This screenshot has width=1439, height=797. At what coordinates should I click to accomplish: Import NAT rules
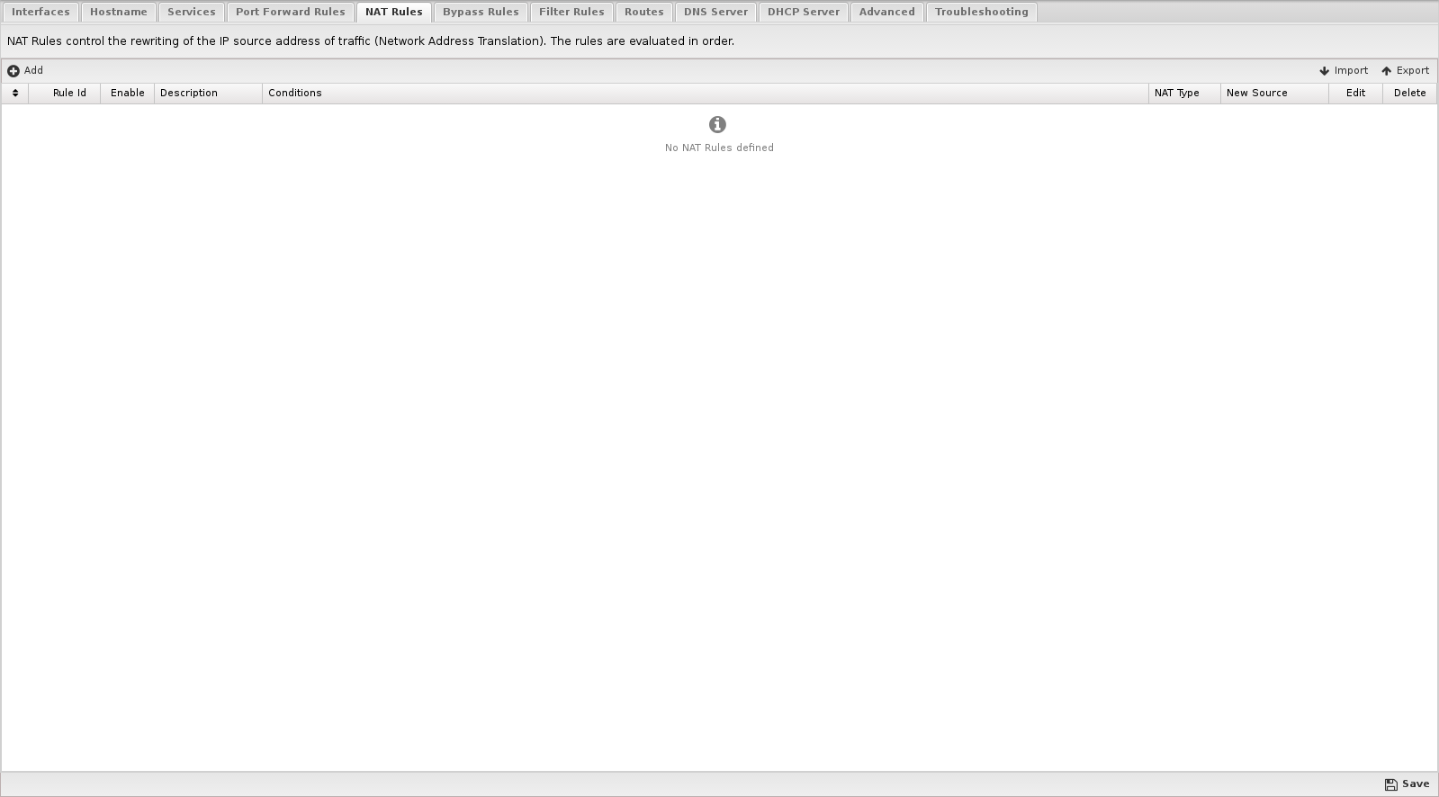(x=1344, y=70)
